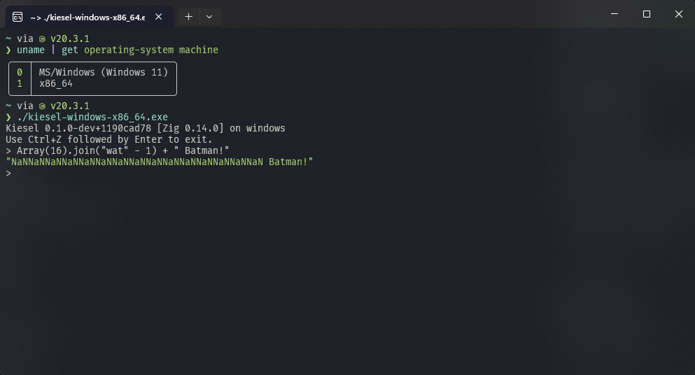Viewport: 695px width, 375px height.
Task: Click the './kiesel-windows-x86_64.exe' command line
Action: point(92,117)
